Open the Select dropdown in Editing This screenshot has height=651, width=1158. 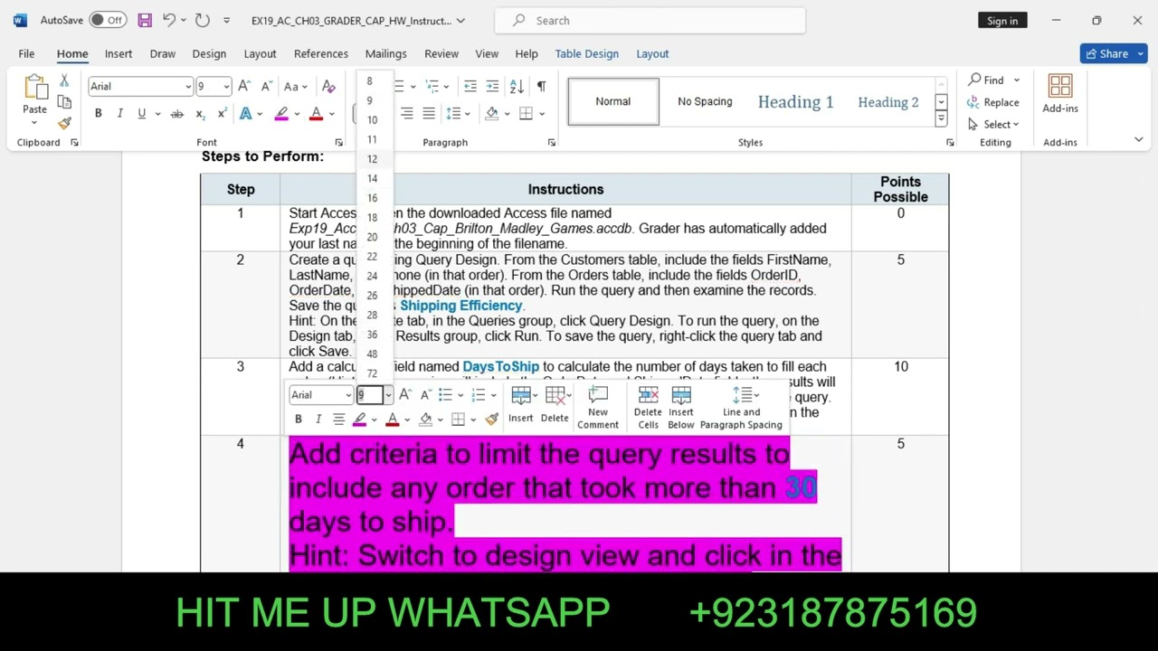pyautogui.click(x=993, y=124)
